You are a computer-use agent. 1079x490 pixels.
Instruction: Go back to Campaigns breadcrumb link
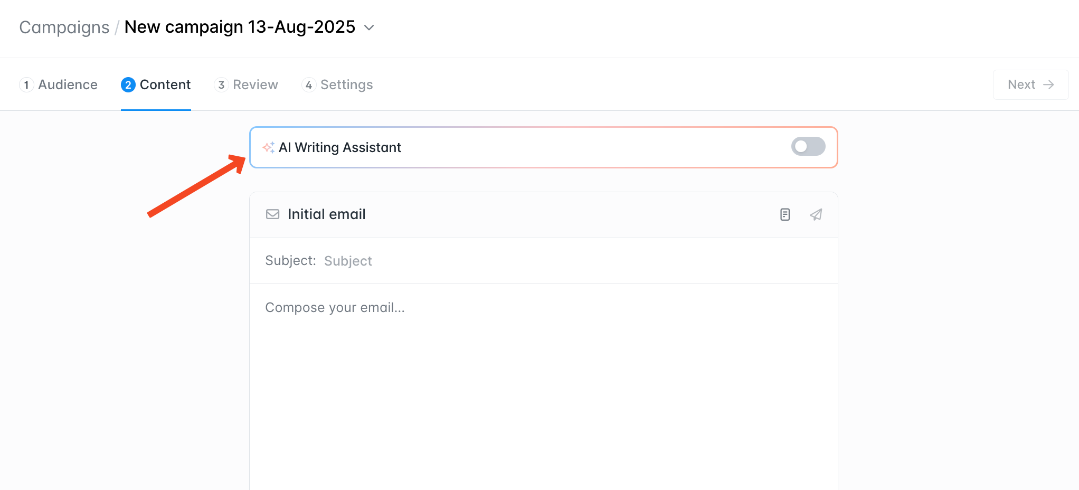click(64, 27)
